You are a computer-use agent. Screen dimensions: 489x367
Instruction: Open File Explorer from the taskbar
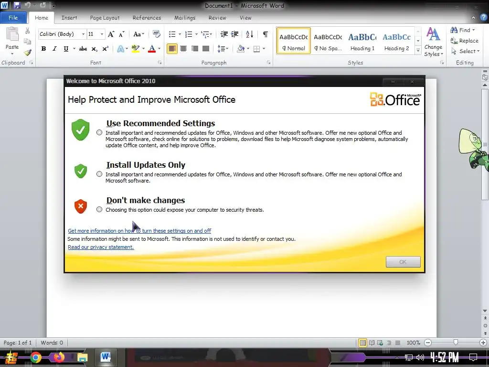tap(82, 357)
